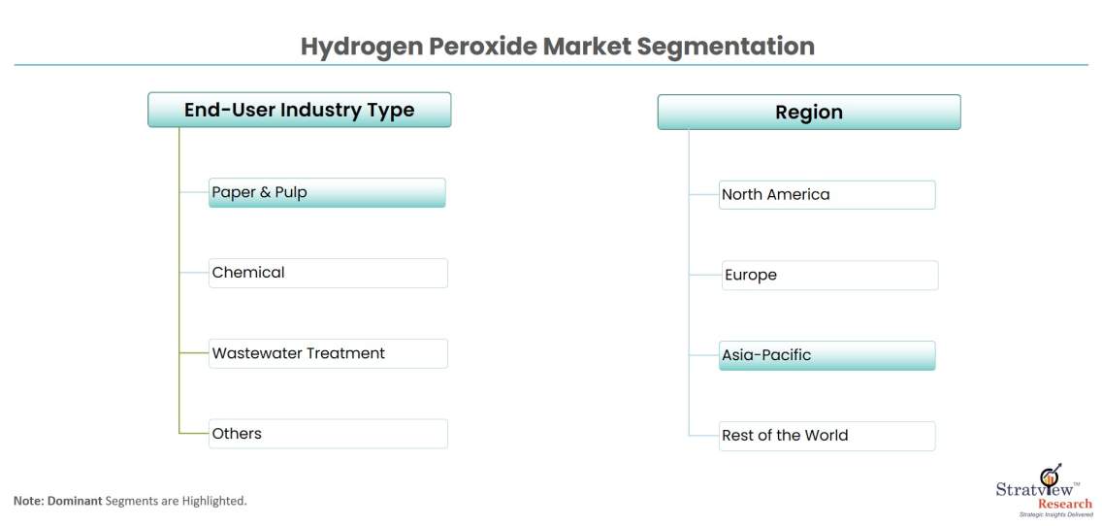1102x526 pixels.
Task: Click the Note: label at bottom left
Action: coord(27,501)
